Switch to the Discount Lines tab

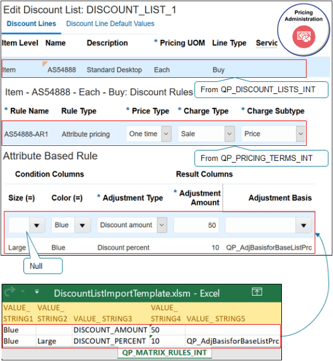tap(31, 24)
